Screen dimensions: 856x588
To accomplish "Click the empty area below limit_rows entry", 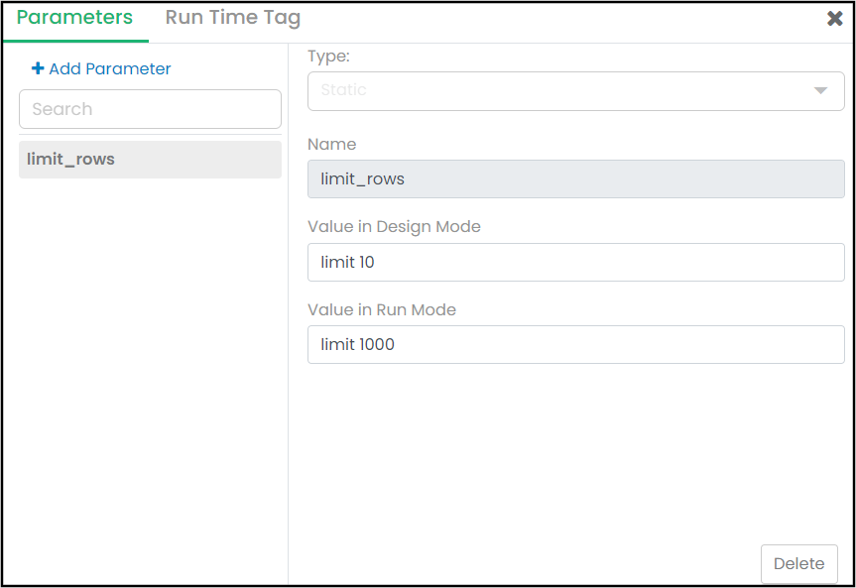I will (x=149, y=377).
